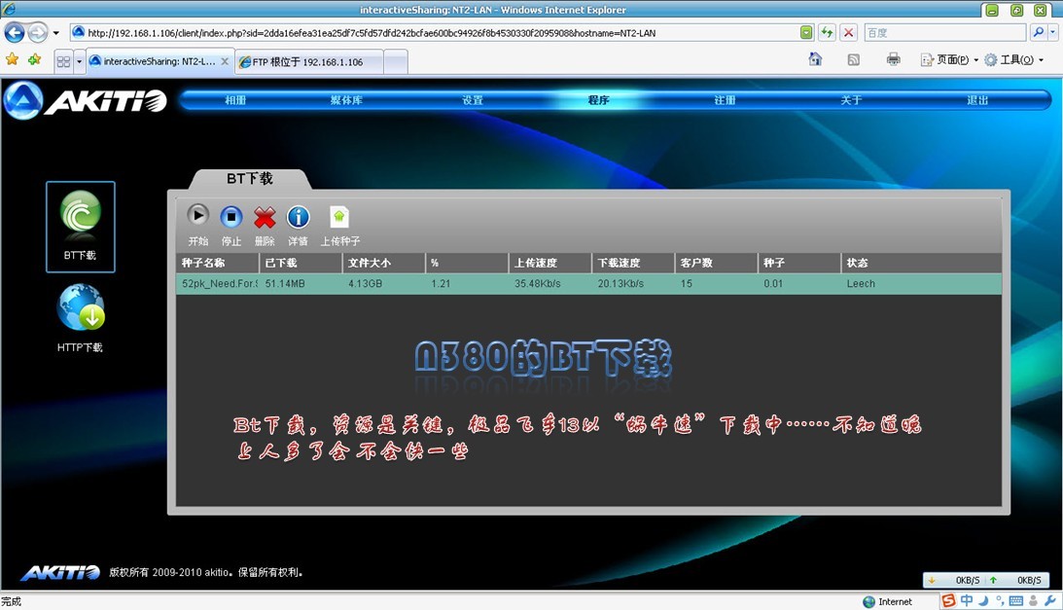
Task: Delete torrent using the red X 删除 icon
Action: pyautogui.click(x=265, y=217)
